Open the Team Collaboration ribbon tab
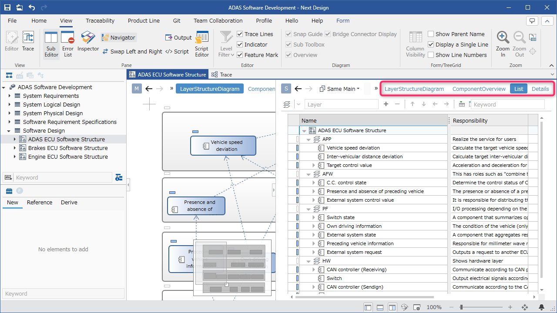 click(218, 20)
